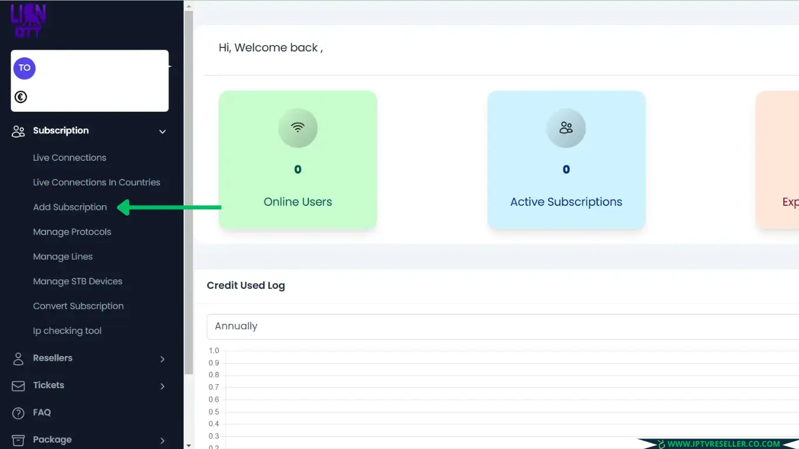Click the users icon on Active Subscriptions card
Screen dimensions: 799x449
566,127
